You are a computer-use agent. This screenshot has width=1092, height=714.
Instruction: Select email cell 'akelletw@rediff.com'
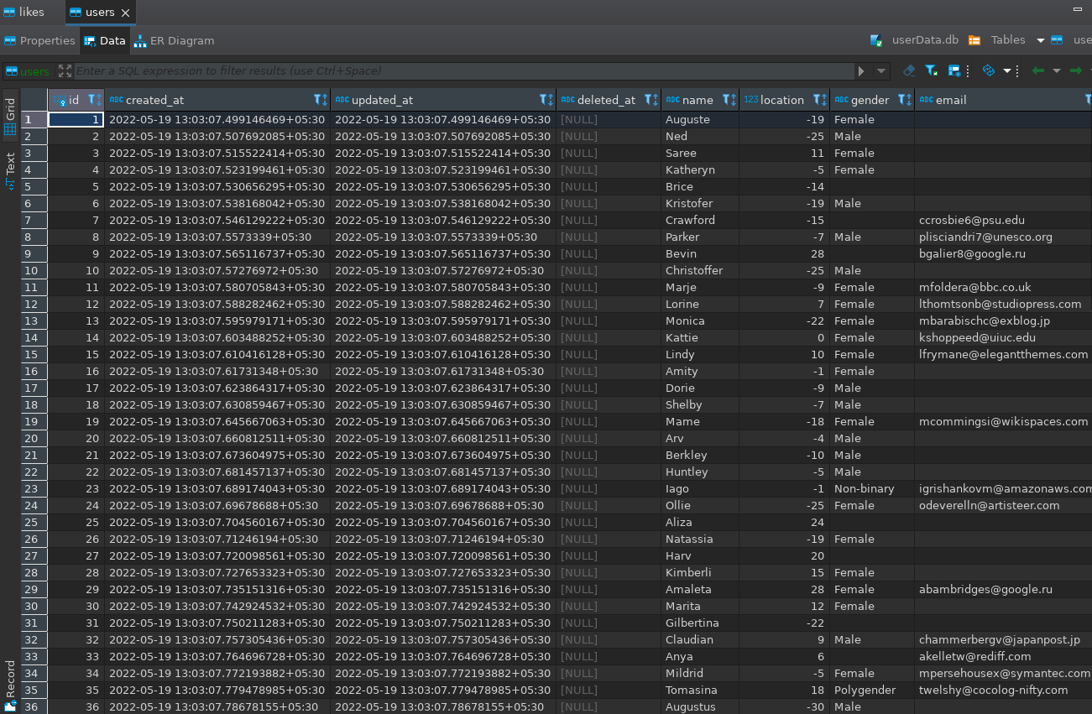[x=1004, y=656]
